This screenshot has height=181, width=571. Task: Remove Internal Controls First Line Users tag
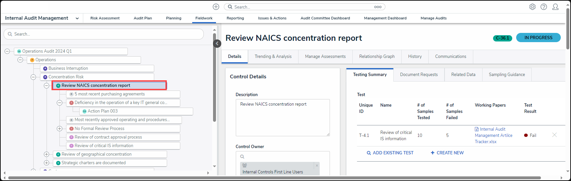pos(317,166)
